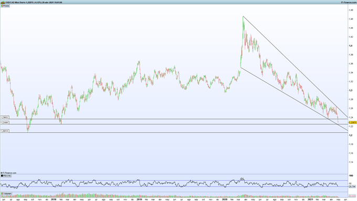Click the RSI black color square
The height and width of the screenshot is (201, 357).
[x=2, y=176]
